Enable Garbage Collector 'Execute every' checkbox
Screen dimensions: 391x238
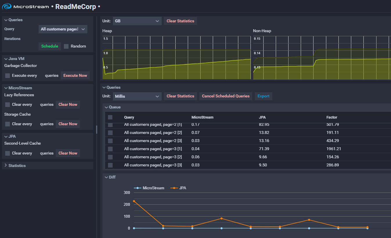8,76
